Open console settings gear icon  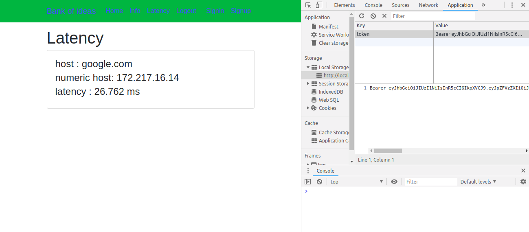click(x=523, y=182)
